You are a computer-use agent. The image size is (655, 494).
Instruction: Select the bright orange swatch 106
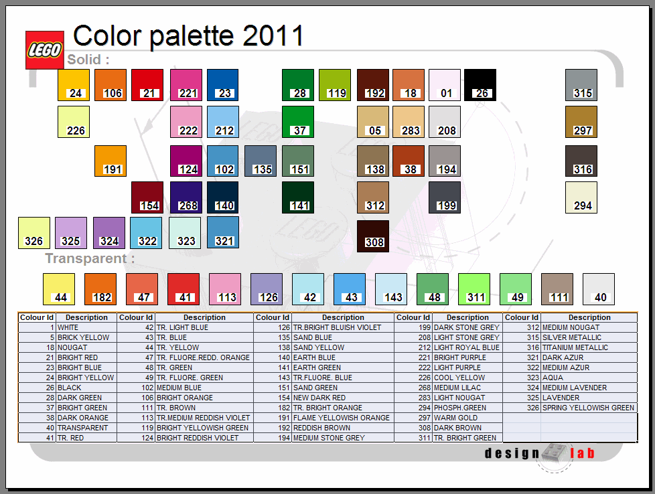pyautogui.click(x=111, y=85)
